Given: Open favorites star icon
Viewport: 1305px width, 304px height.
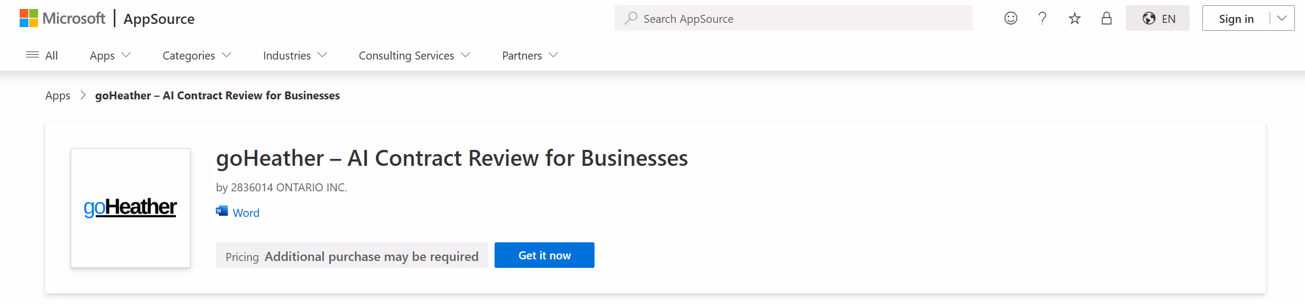Looking at the screenshot, I should (x=1074, y=18).
